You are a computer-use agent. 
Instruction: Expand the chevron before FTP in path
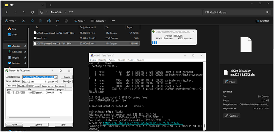tap(65, 12)
